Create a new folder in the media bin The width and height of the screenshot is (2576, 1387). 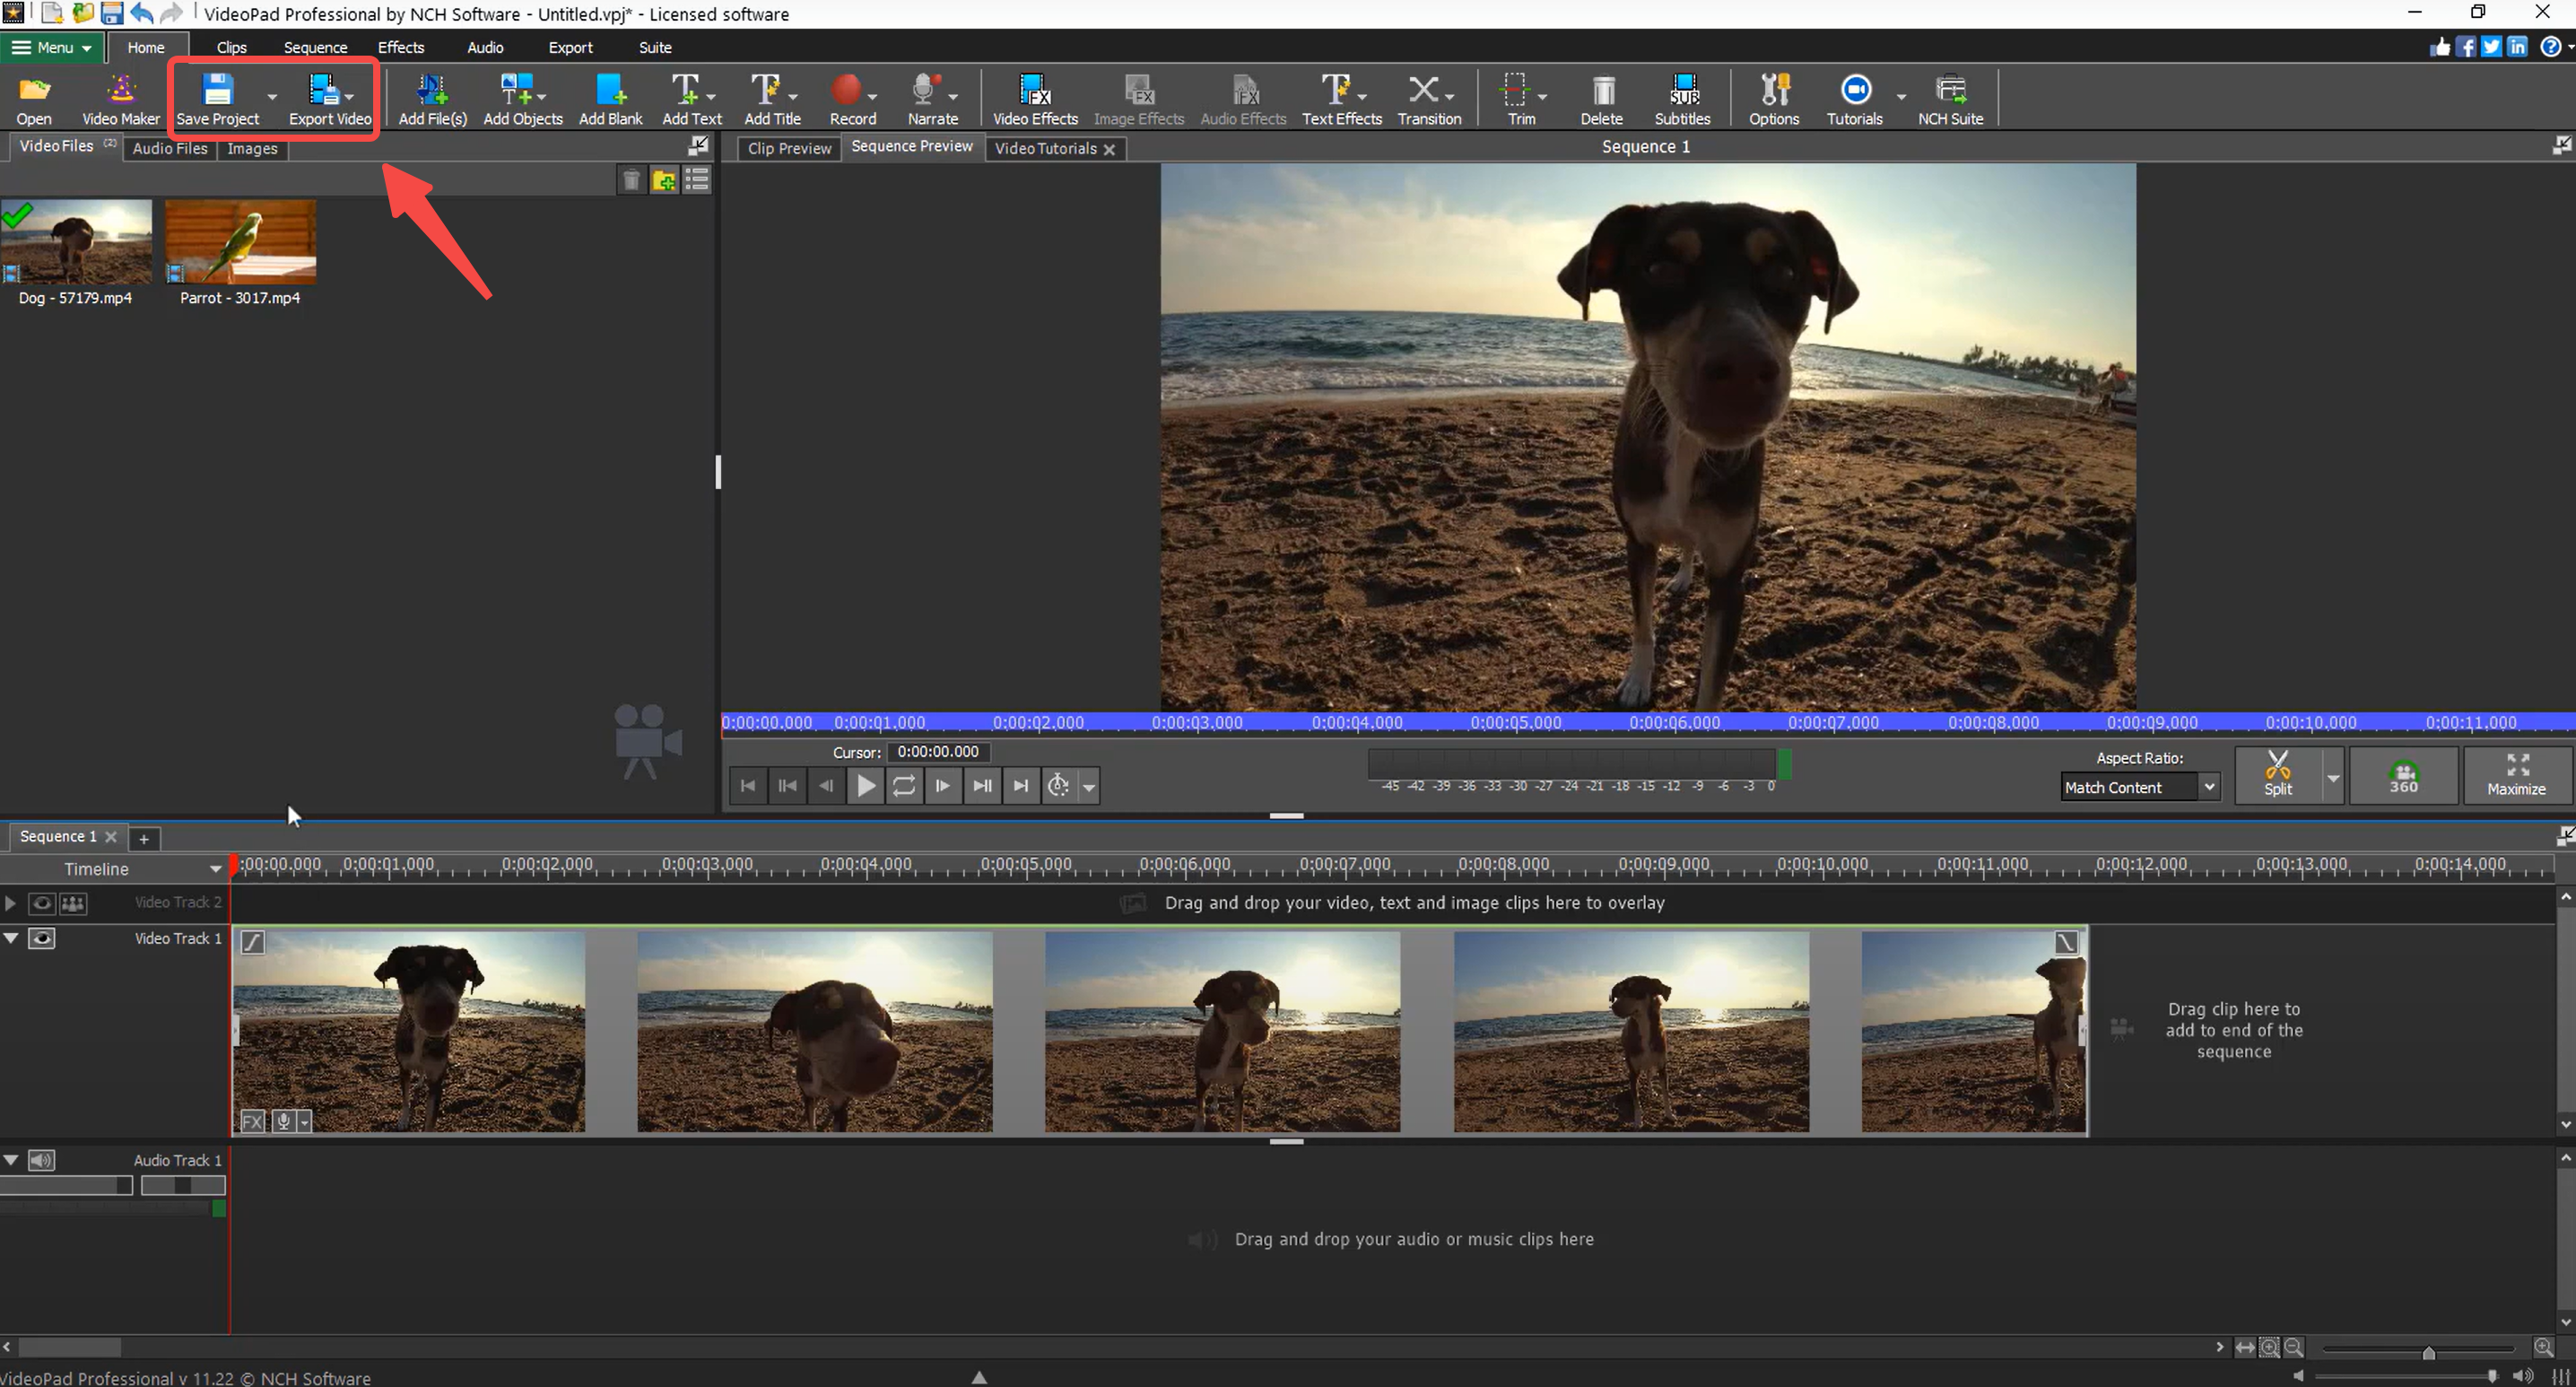pyautogui.click(x=663, y=181)
